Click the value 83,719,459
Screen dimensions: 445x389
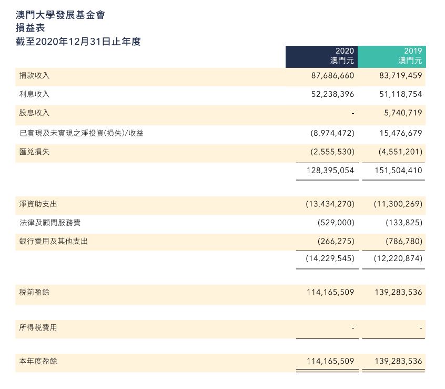pos(401,75)
